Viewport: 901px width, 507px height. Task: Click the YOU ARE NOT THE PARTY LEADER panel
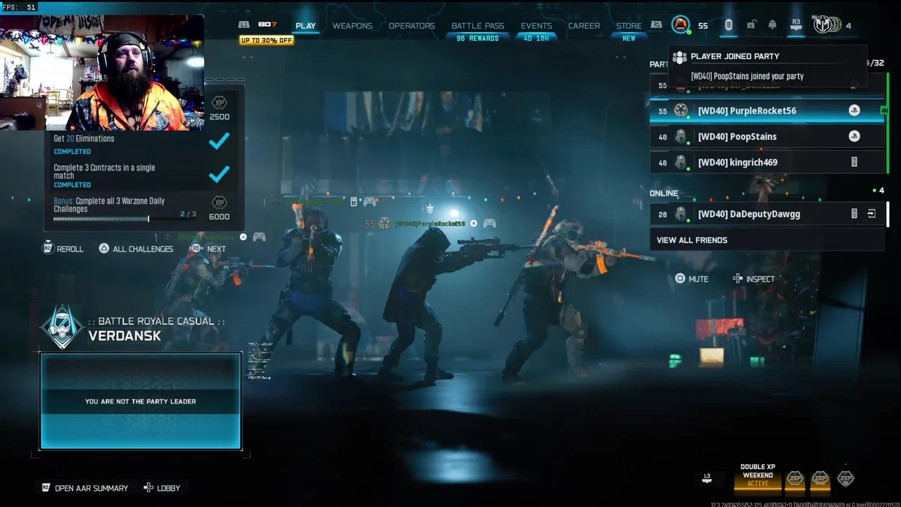tap(141, 401)
